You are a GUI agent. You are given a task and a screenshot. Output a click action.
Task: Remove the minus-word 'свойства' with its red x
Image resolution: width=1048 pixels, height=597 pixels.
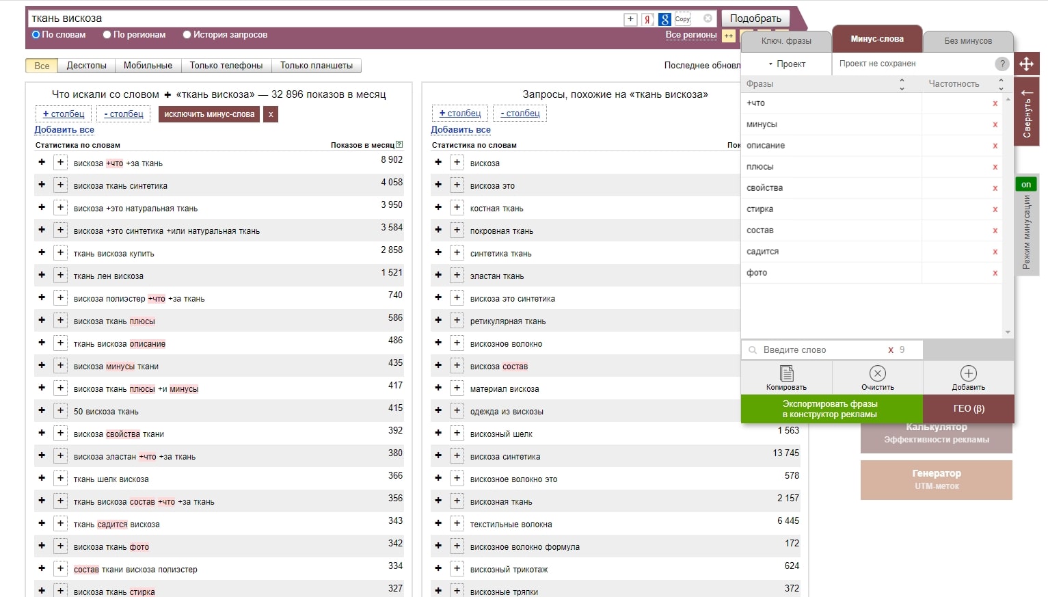[995, 188]
